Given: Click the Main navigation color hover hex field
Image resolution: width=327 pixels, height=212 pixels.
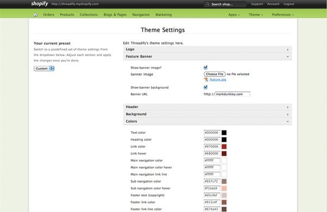Looking at the screenshot, I should [212, 167].
